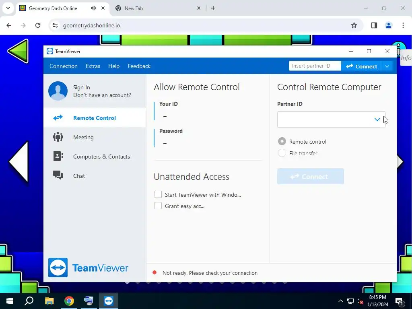Open Chrome side panel
The height and width of the screenshot is (309, 412).
tap(374, 25)
